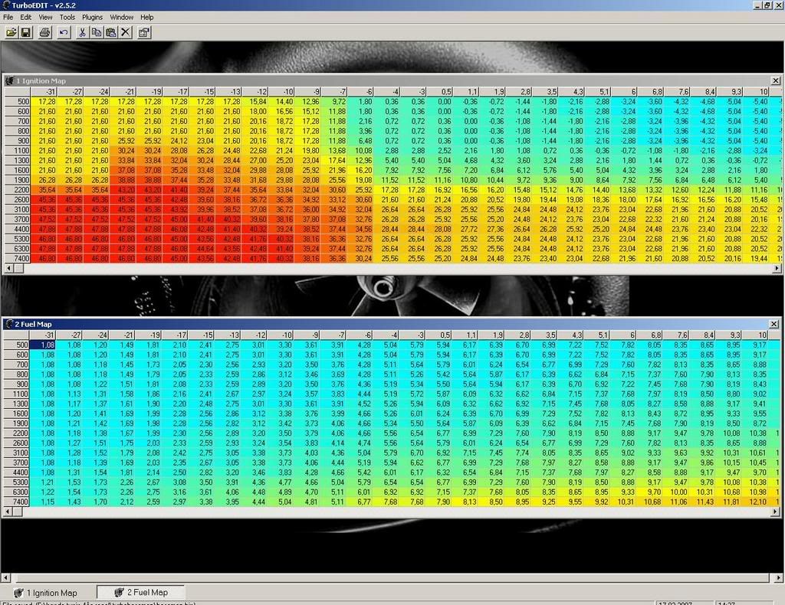Open the properties icon at the toolbar's end
This screenshot has width=785, height=605.
click(144, 32)
